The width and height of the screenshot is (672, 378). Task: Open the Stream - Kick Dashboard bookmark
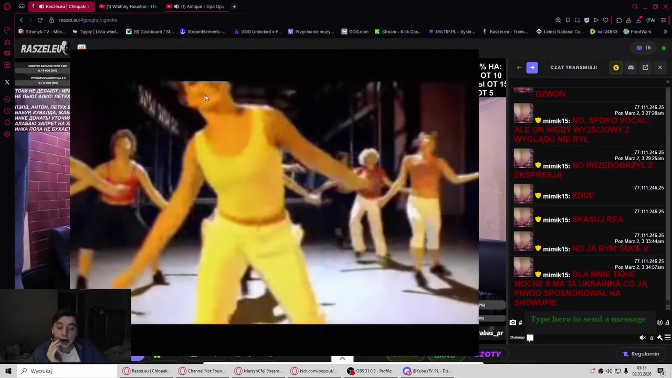398,31
